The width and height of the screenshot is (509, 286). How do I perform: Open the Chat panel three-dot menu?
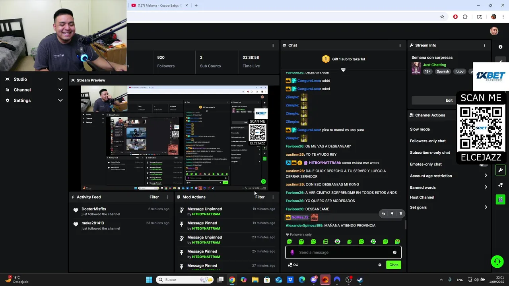click(x=400, y=45)
